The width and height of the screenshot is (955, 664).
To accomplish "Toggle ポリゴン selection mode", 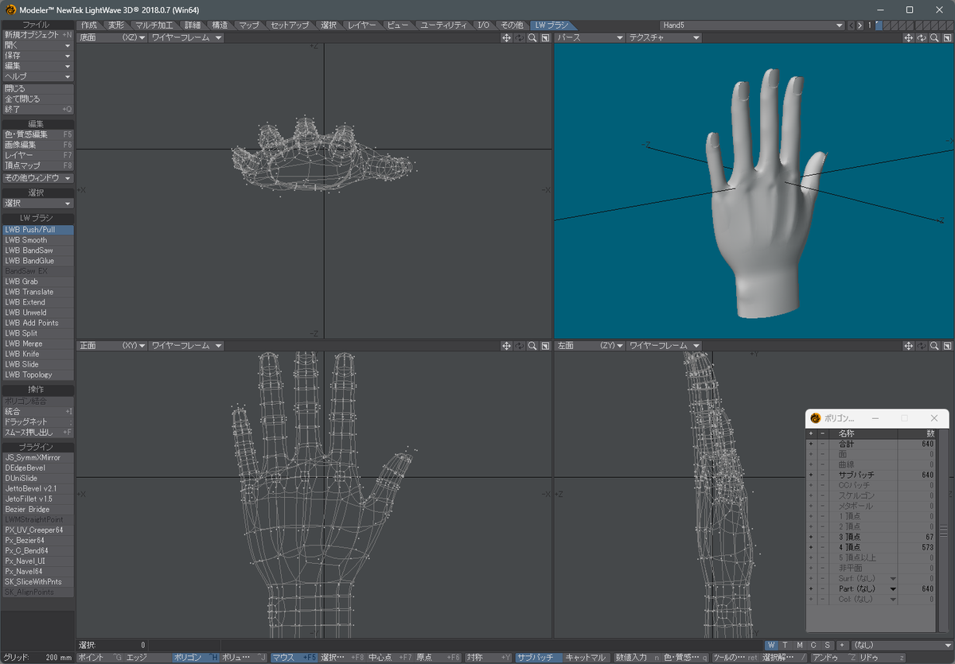I will click(x=196, y=658).
